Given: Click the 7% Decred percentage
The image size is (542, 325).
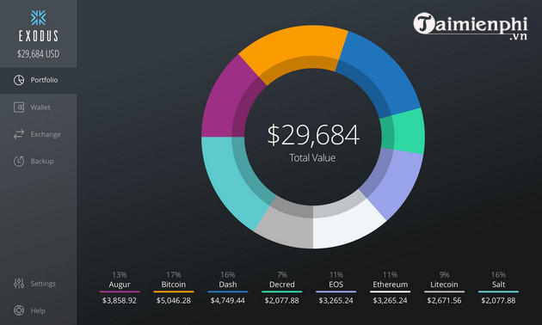Looking at the screenshot, I should point(282,275).
